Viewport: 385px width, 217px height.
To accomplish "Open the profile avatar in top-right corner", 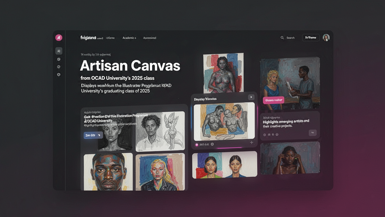I will (326, 37).
